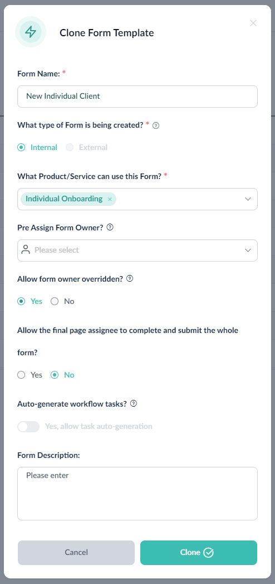Viewport: 275px width, 584px height.
Task: Click the Clone button
Action: click(x=199, y=552)
